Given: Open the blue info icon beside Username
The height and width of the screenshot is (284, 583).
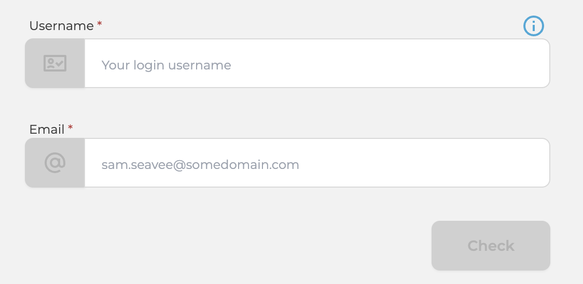Looking at the screenshot, I should coord(534,26).
